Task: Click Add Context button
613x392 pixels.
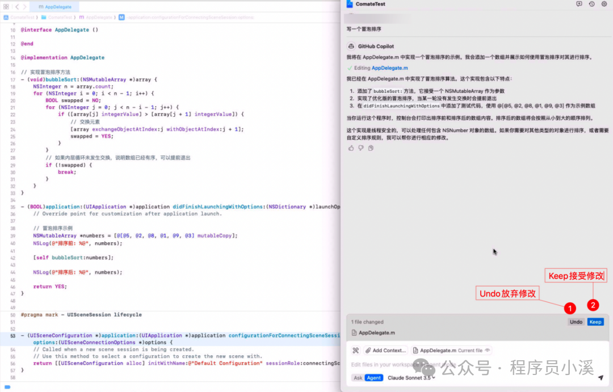Action: [386, 351]
